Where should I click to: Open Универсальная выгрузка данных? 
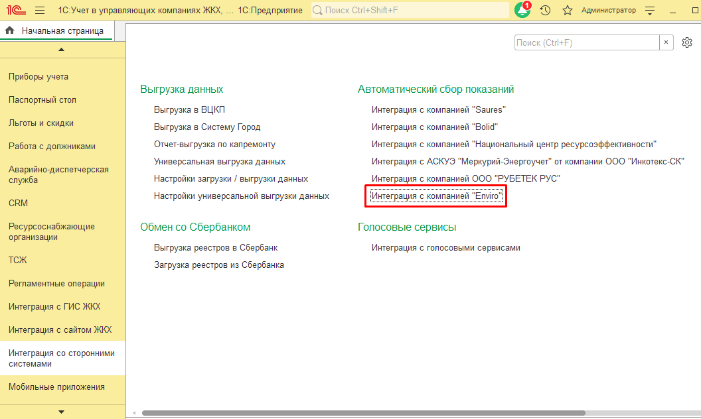[220, 161]
